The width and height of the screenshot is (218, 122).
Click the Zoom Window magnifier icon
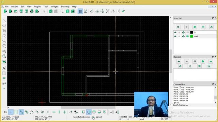click(118, 11)
